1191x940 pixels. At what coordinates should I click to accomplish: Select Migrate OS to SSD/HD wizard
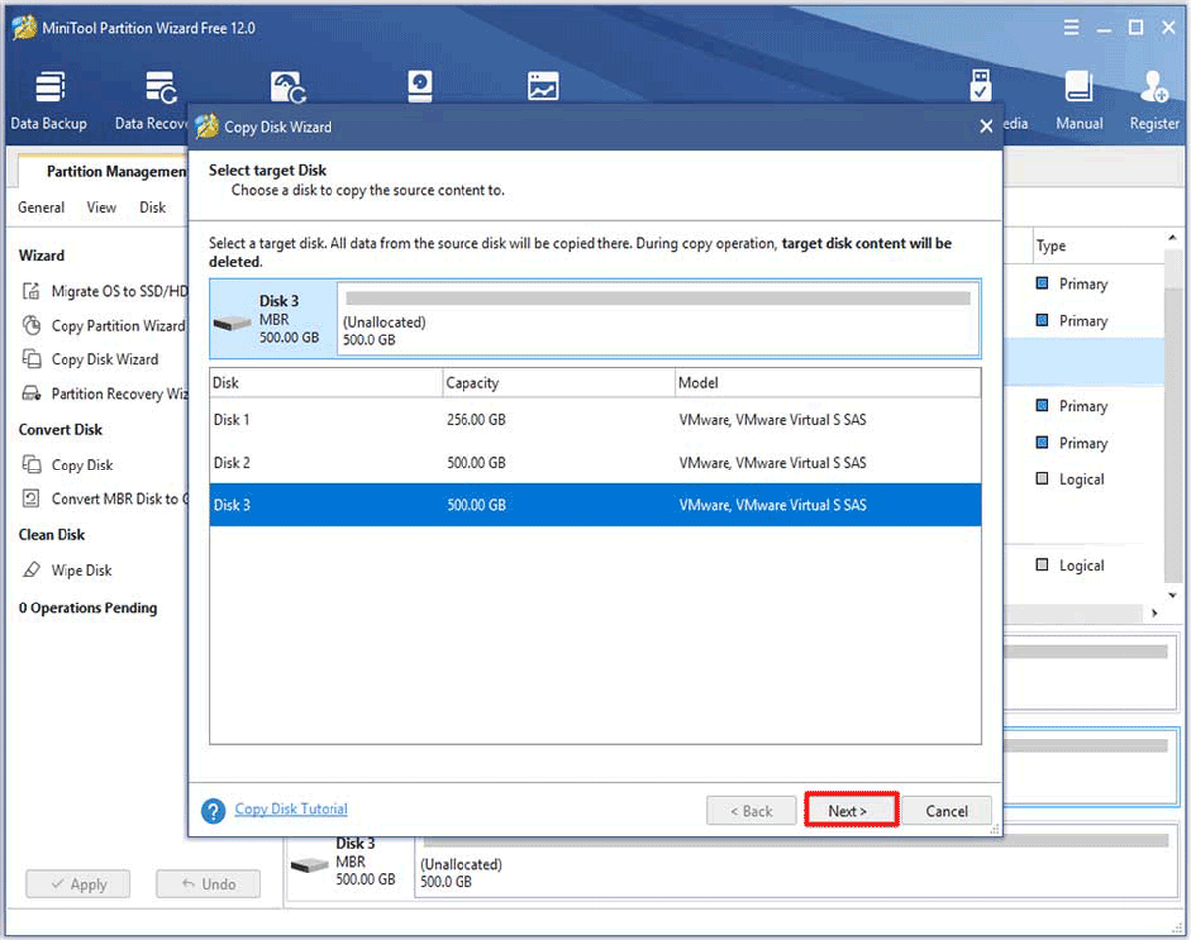point(104,291)
